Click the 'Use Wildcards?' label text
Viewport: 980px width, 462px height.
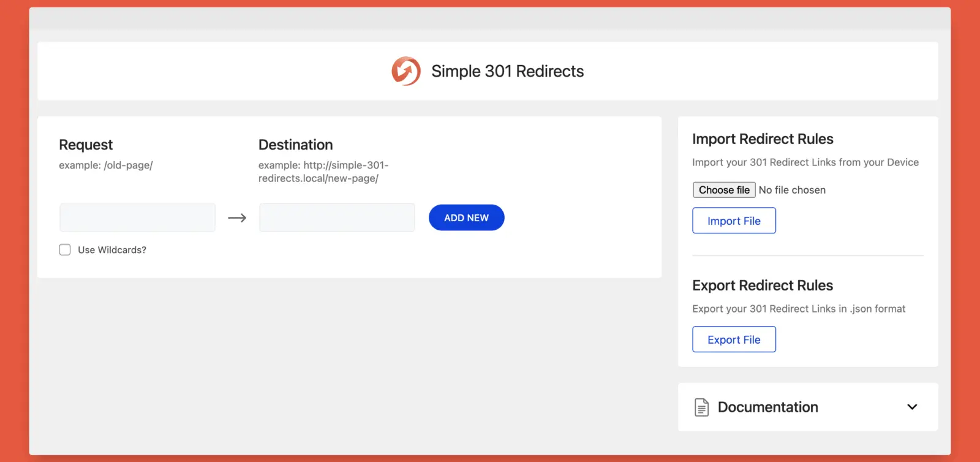112,250
